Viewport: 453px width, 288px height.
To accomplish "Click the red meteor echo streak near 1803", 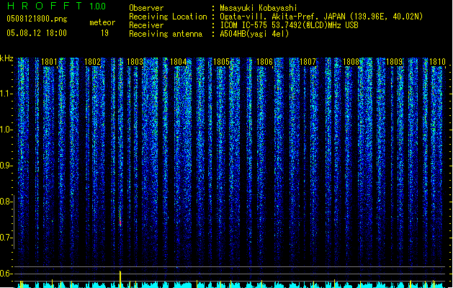I will point(120,218).
